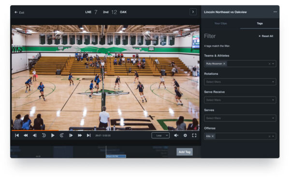
Task: Skip to end of video
Action: click(x=89, y=135)
